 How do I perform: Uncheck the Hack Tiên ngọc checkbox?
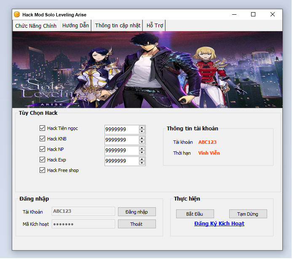42,128
